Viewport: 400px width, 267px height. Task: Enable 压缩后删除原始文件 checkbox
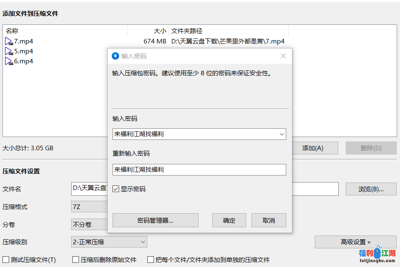click(76, 260)
